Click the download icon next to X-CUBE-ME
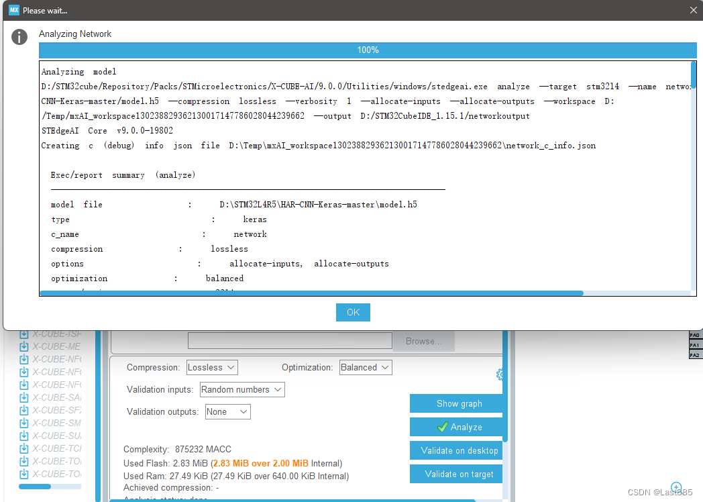The image size is (703, 502). pyautogui.click(x=23, y=346)
